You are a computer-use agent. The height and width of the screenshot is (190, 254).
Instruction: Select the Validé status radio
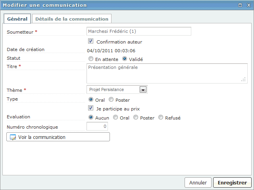click(125, 59)
